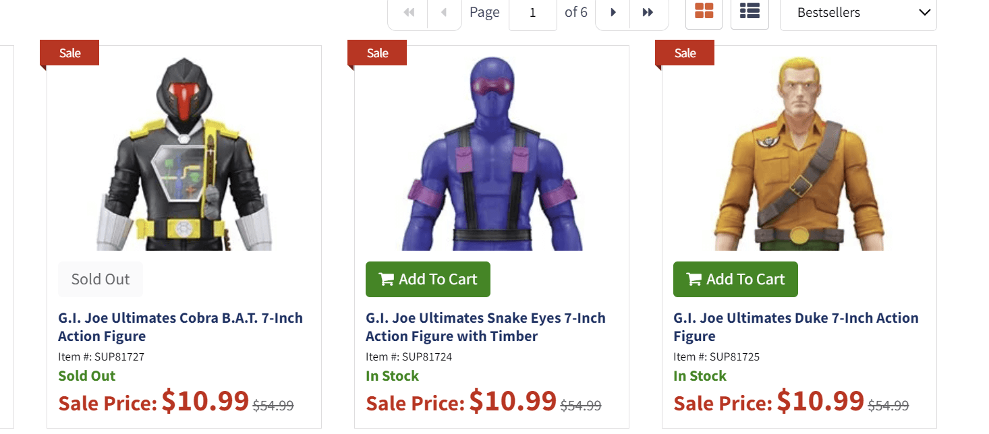Switch to list view layout
989x434 pixels.
[750, 11]
